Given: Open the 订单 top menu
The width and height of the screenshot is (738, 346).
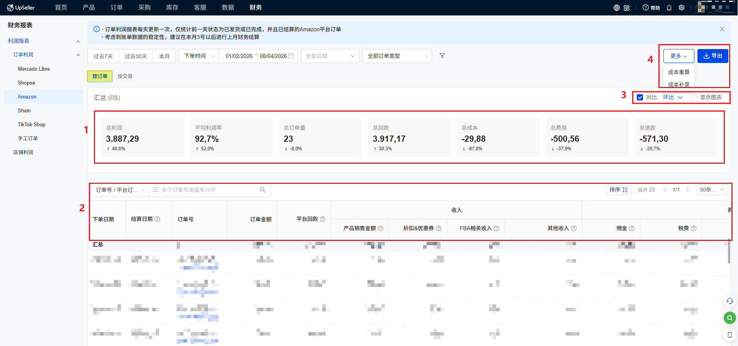Looking at the screenshot, I should pos(116,7).
